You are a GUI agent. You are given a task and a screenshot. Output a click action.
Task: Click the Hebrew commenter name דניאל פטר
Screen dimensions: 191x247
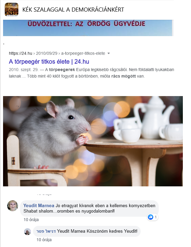coord(46,231)
